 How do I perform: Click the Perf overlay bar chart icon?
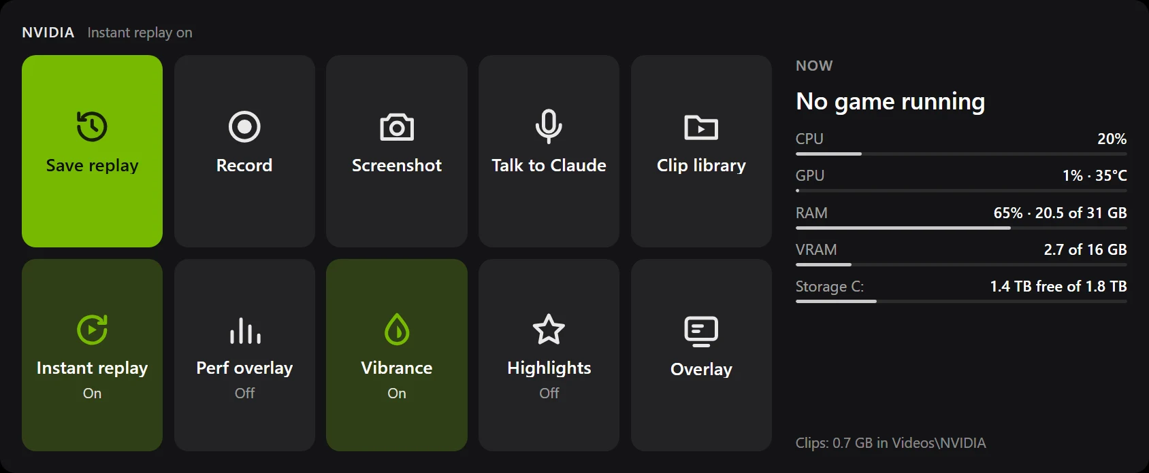[244, 330]
